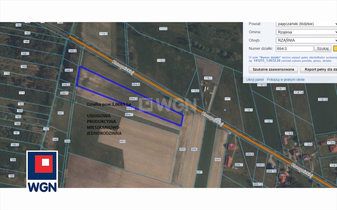Viewport: 337px width, 210px height.
Task: Click the yellow icon next to Szukaj
Action: (x=335, y=48)
